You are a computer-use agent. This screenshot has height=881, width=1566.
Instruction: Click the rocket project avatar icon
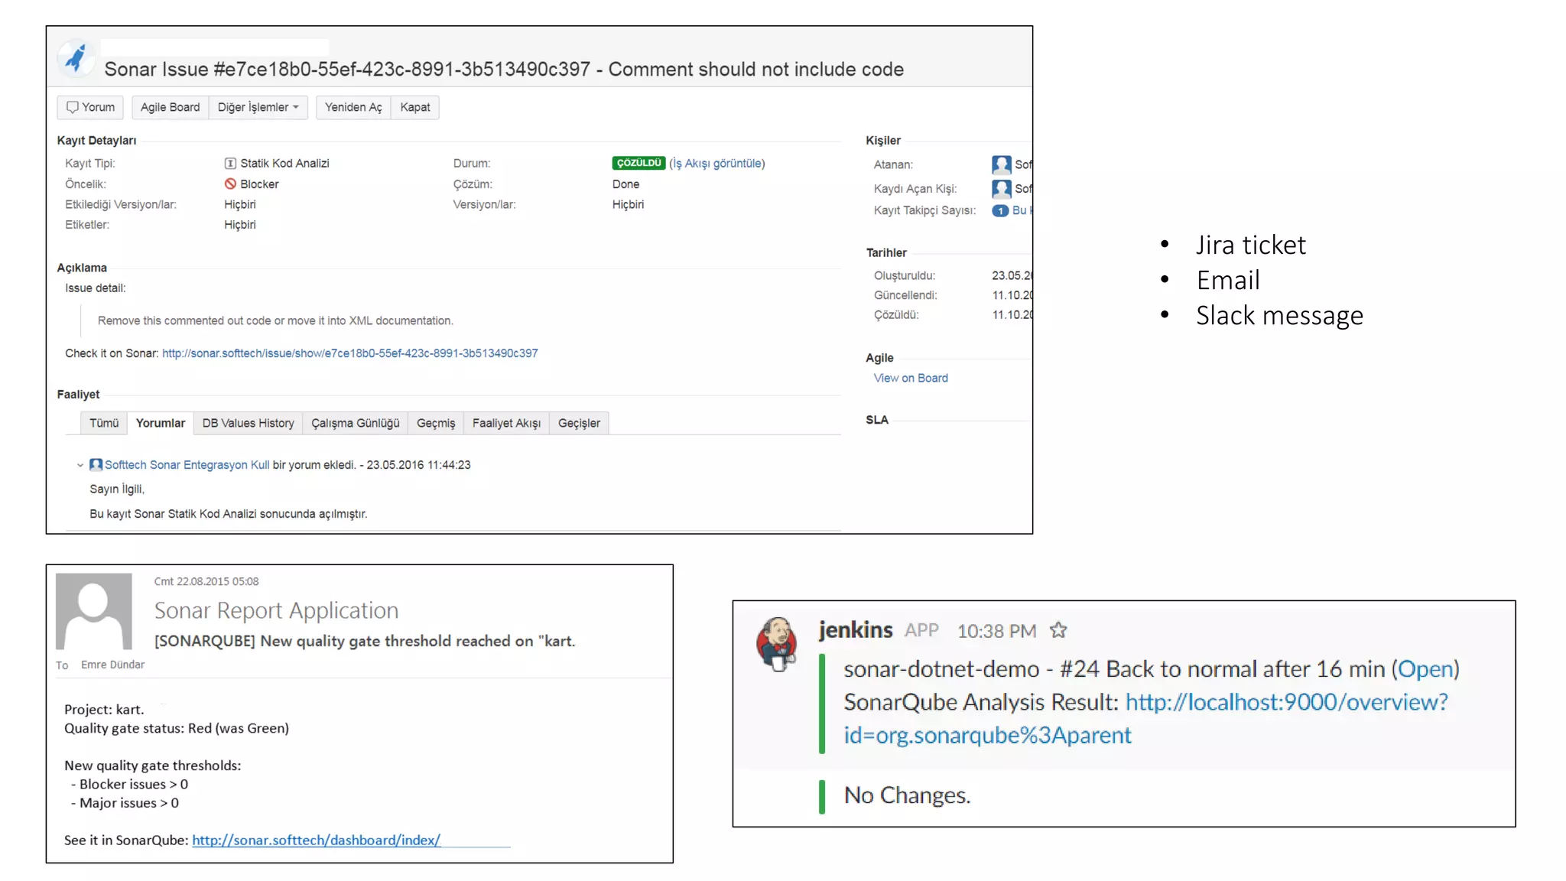pyautogui.click(x=75, y=58)
